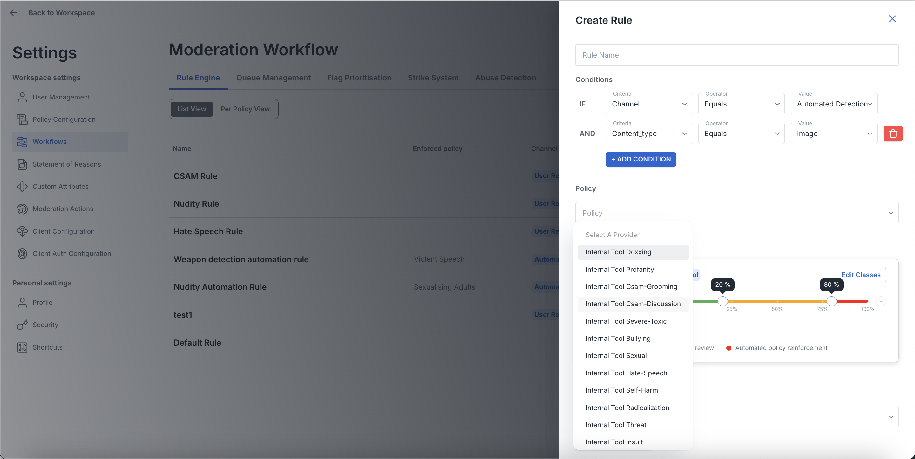Open the Flag Prioritisation tab
The image size is (915, 459).
tap(359, 78)
